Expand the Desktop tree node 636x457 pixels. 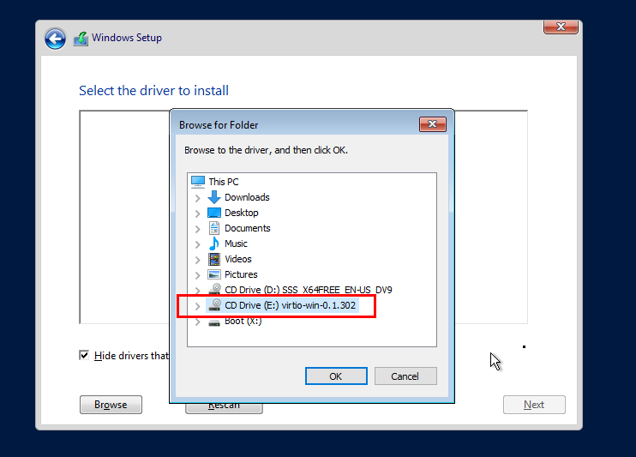(197, 213)
